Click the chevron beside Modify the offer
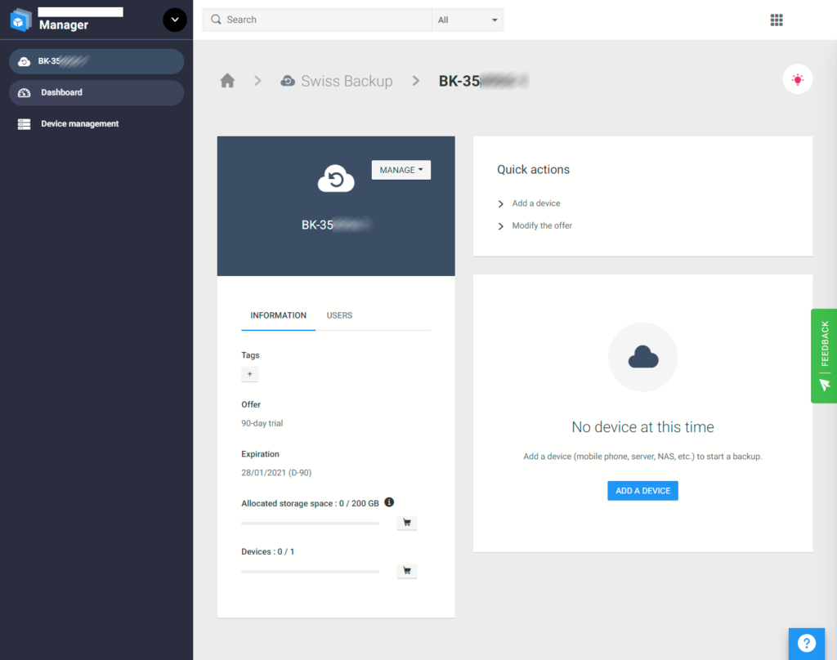The height and width of the screenshot is (660, 837). [501, 226]
